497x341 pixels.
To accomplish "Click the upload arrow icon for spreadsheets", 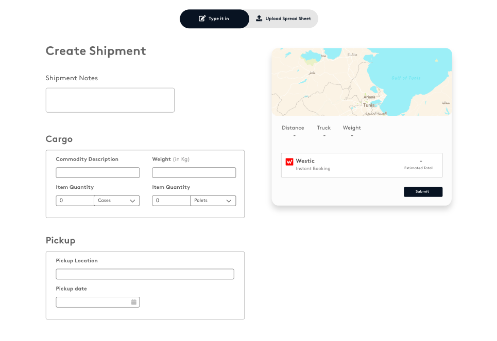I will pos(259,19).
